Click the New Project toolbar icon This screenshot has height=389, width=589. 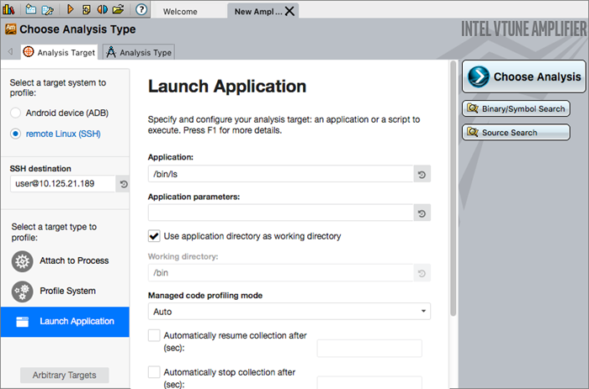30,9
